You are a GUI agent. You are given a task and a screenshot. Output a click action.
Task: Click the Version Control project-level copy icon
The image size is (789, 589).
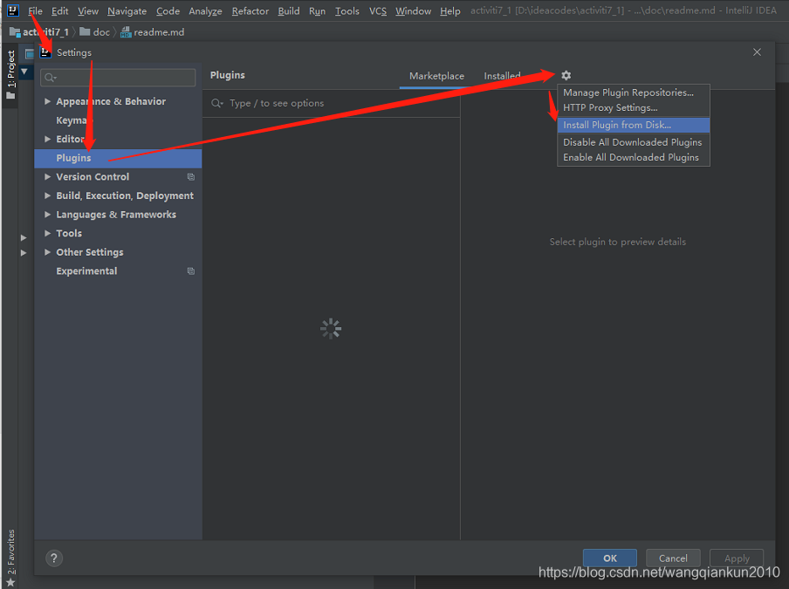pyautogui.click(x=191, y=176)
